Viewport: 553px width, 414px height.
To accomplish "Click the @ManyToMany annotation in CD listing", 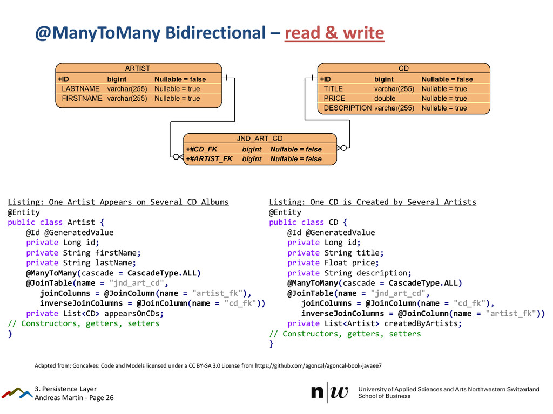I will point(375,283).
